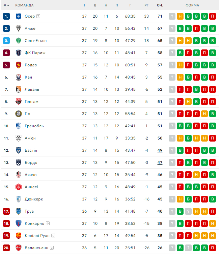Viewport: 221px width, 256px height.
Task: Click the Валансьєнн club crest
Action: coord(19,248)
